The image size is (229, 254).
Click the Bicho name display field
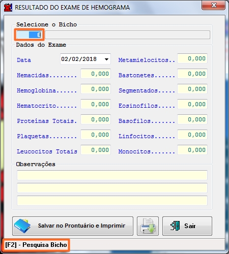coord(127,35)
